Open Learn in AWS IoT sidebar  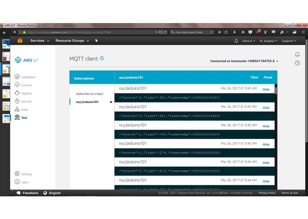pos(22,182)
